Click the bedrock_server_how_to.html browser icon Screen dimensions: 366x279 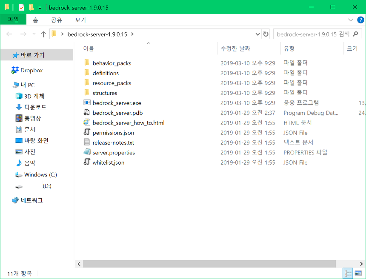pyautogui.click(x=87, y=122)
